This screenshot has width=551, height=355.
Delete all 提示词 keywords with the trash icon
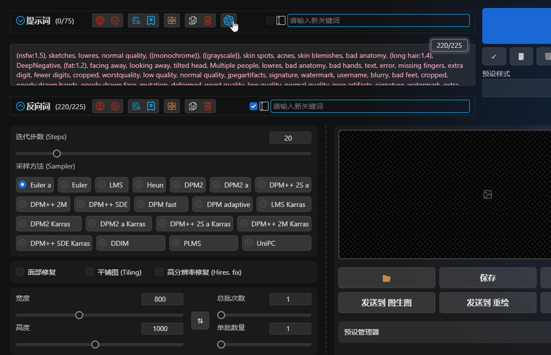[x=208, y=20]
